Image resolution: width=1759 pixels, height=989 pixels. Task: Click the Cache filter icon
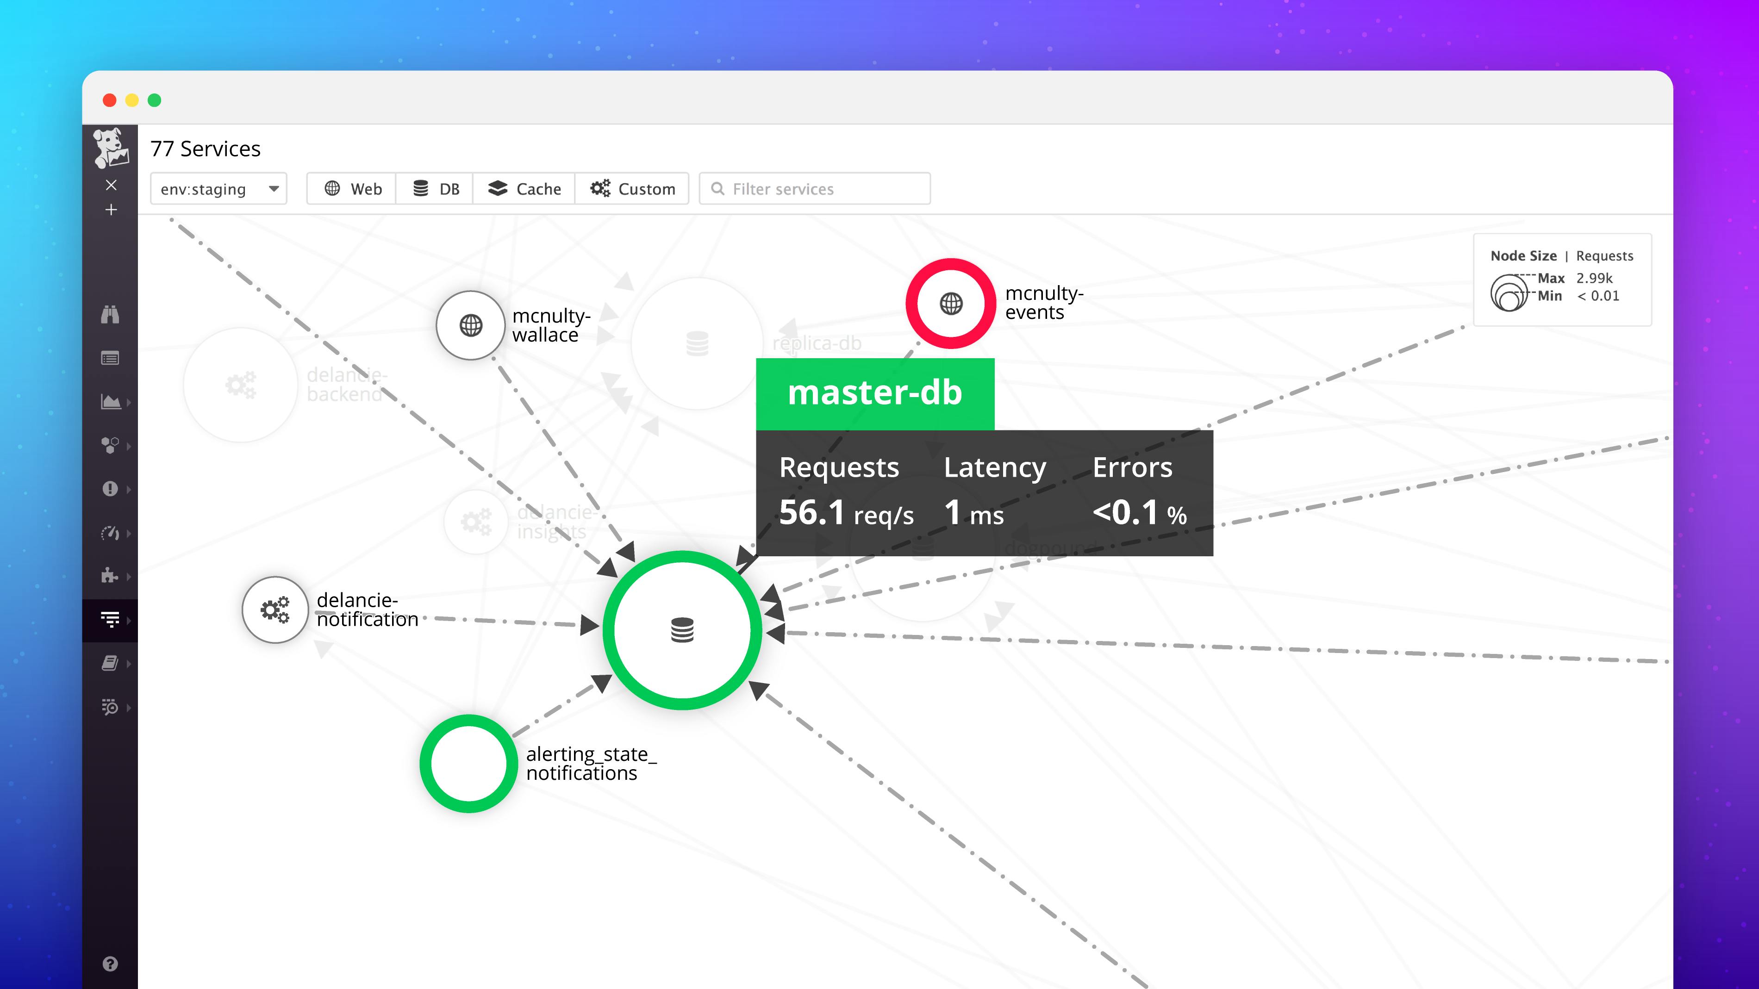click(497, 188)
